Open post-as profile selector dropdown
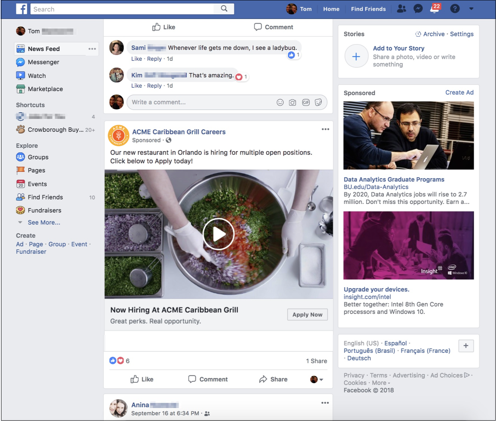The width and height of the screenshot is (496, 421). [317, 379]
